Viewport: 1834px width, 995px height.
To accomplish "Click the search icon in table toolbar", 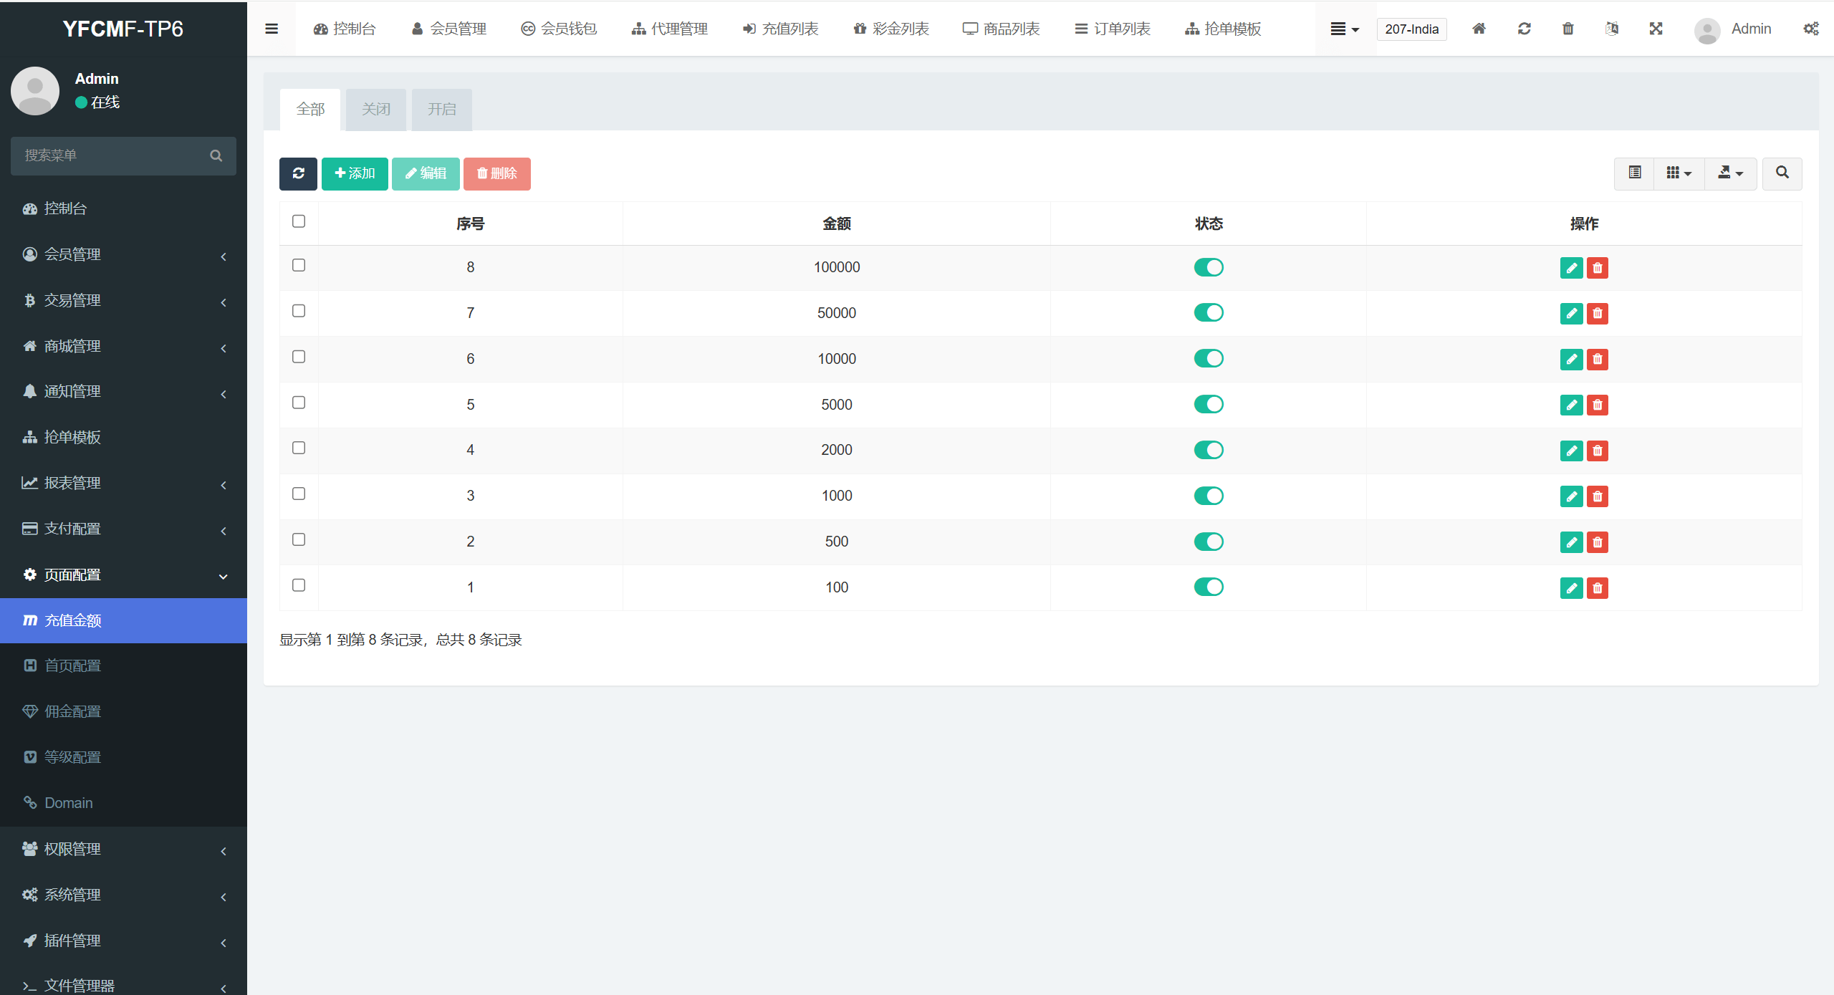I will pyautogui.click(x=1782, y=173).
